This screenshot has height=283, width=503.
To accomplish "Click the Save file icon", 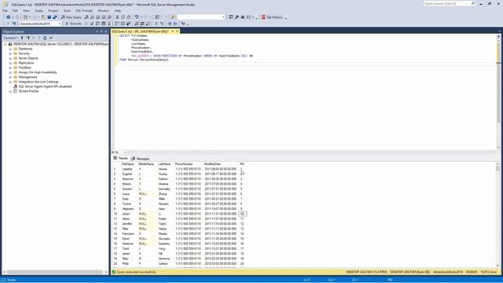I will (x=49, y=17).
